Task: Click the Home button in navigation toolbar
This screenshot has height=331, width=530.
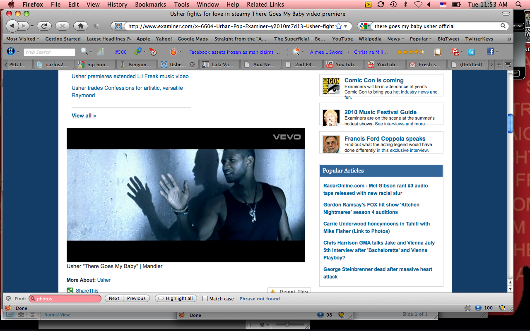Action: [x=80, y=26]
